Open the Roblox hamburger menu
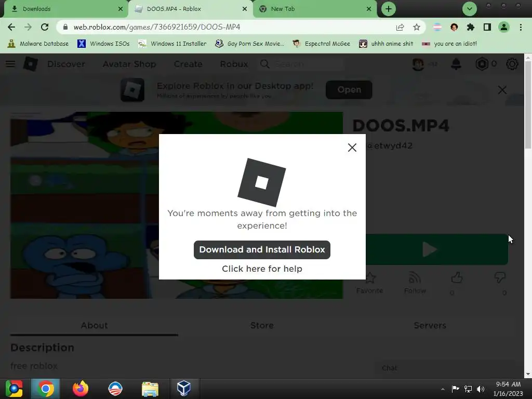The height and width of the screenshot is (399, 532). coord(10,64)
